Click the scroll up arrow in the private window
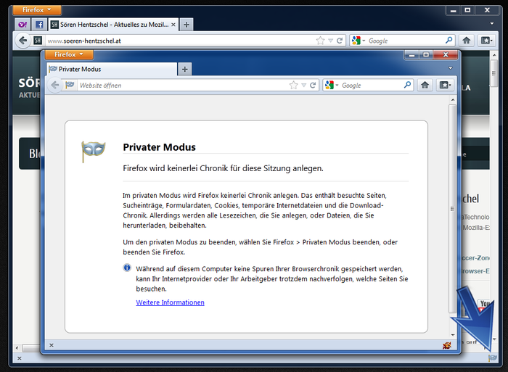The height and width of the screenshot is (372, 508). click(x=453, y=100)
